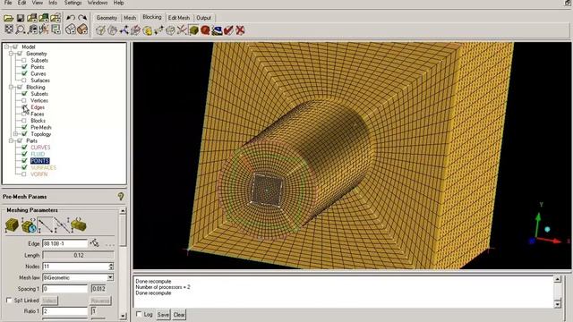573x322 pixels.
Task: Choose Match Edges in Meshing Parameters
Action: click(x=62, y=225)
